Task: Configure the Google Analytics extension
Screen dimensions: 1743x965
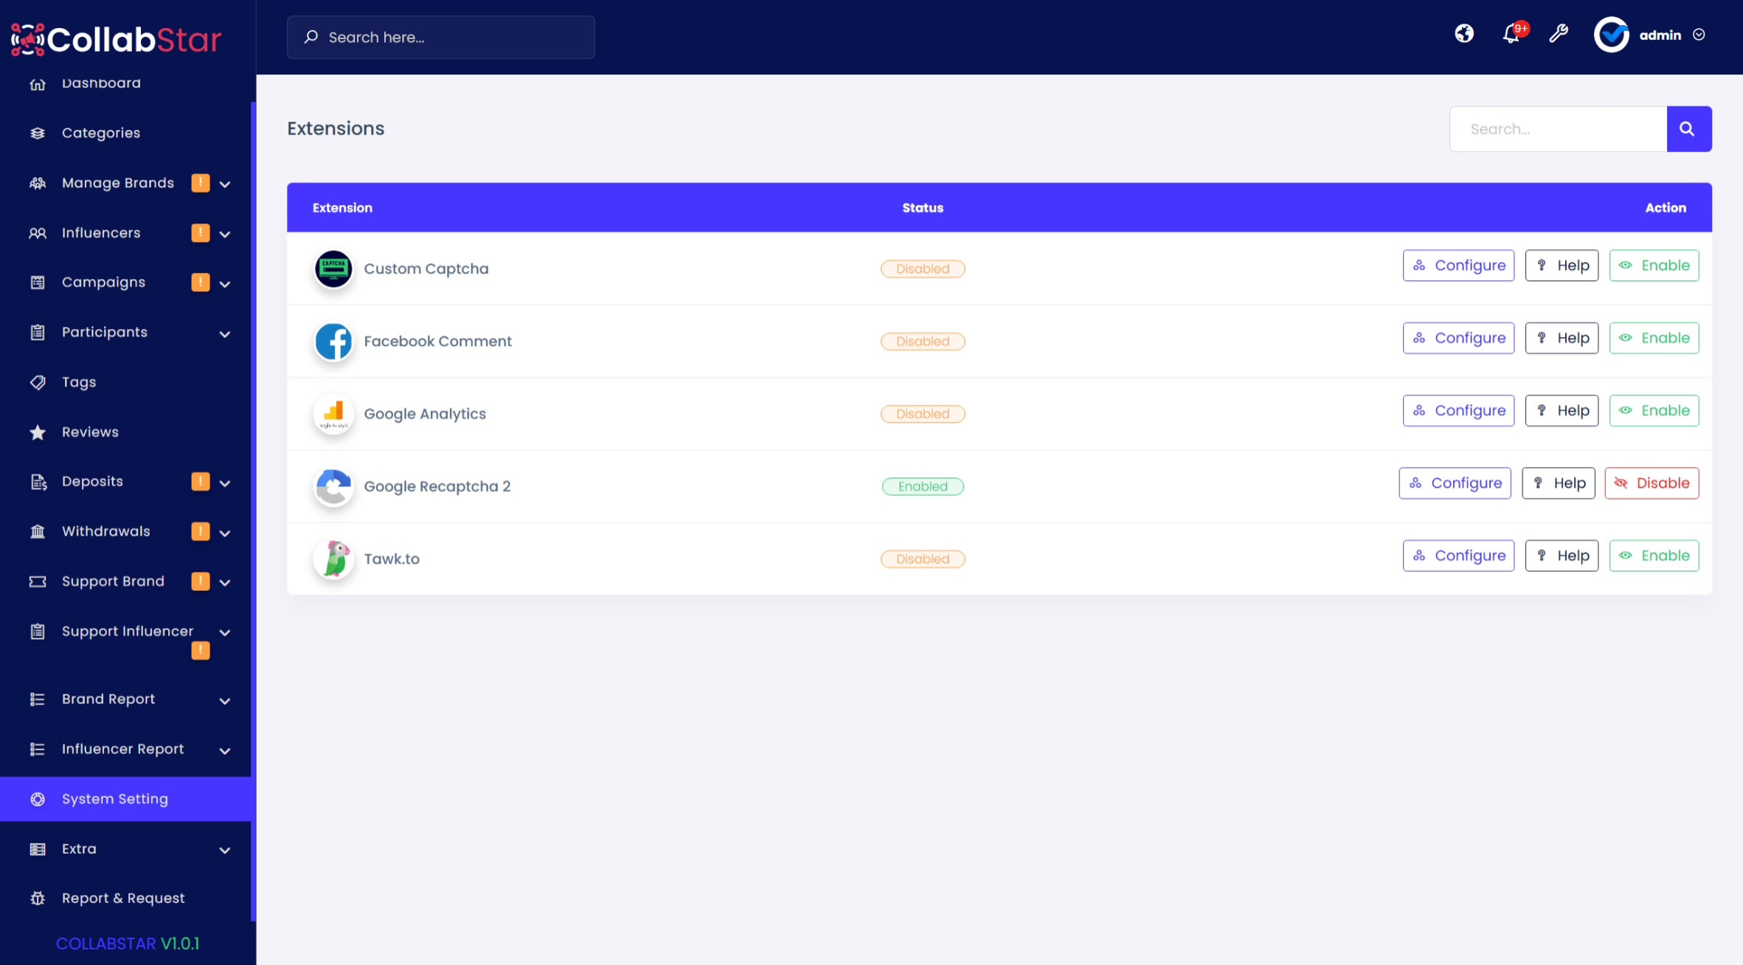Action: [x=1458, y=410]
